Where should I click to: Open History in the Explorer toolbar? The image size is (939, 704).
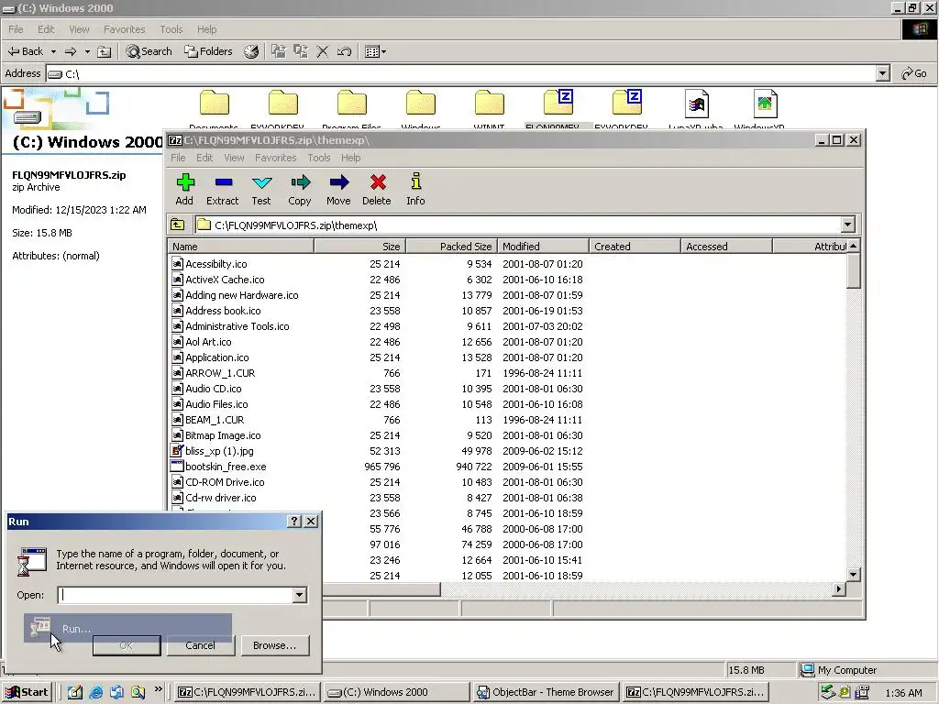251,51
